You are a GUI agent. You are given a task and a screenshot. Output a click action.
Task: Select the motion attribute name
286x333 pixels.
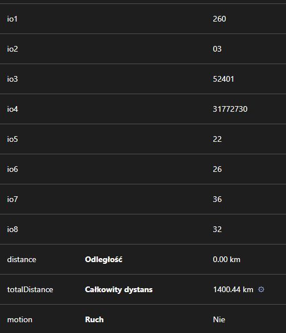coord(20,319)
